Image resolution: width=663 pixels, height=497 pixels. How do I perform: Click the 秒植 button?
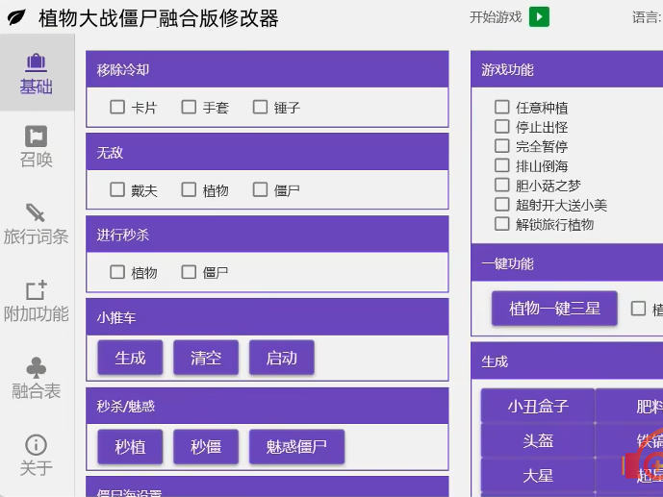coord(130,446)
